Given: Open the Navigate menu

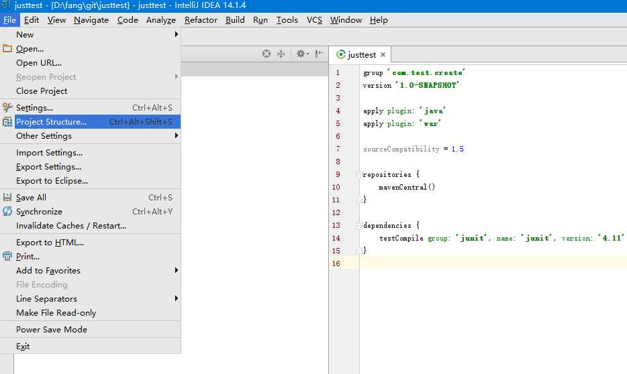Looking at the screenshot, I should tap(91, 20).
